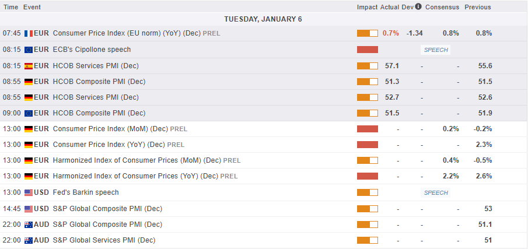Click the info icon next to Dev header
The height and width of the screenshot is (249, 528).
418,7
